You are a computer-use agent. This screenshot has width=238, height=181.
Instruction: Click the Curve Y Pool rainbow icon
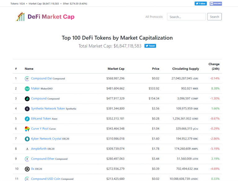(x=27, y=129)
